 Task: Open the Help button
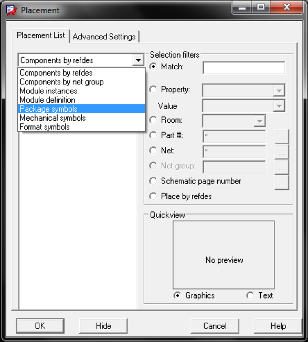point(278,326)
